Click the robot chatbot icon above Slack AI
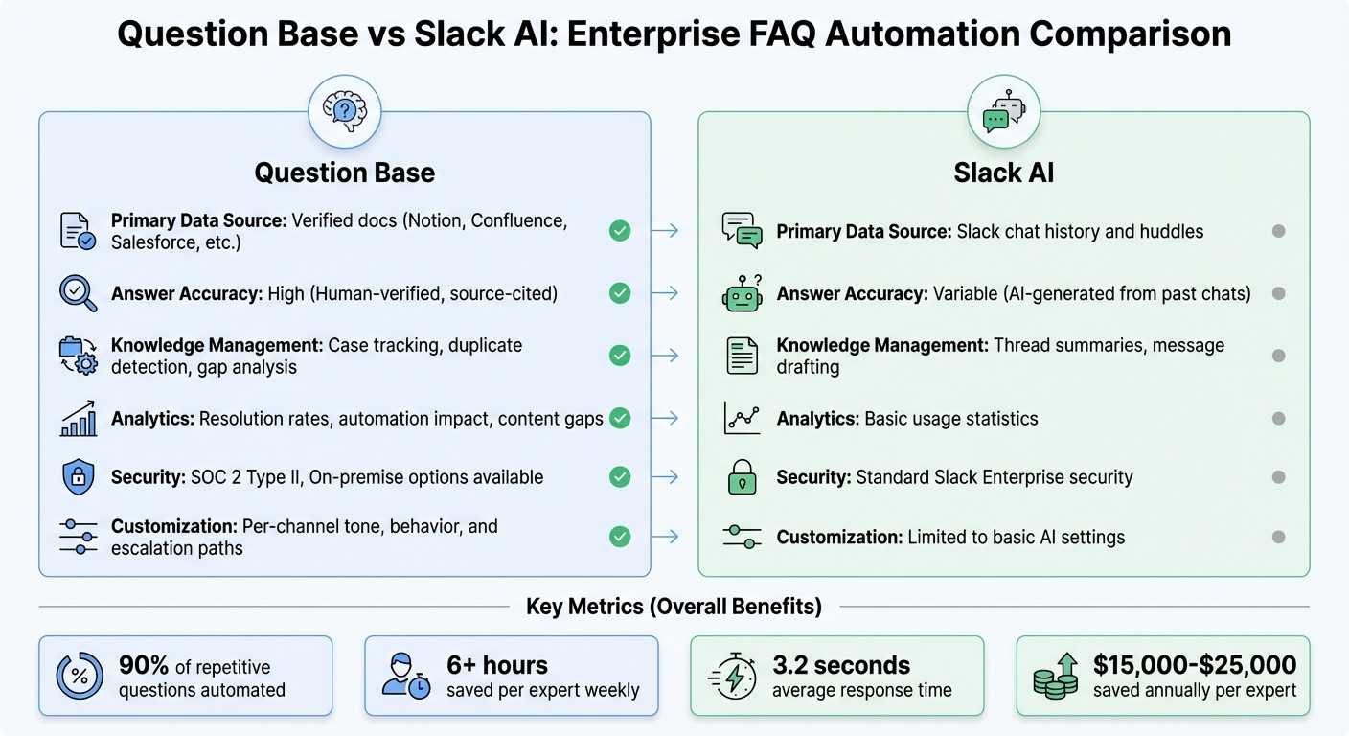 (x=1003, y=110)
